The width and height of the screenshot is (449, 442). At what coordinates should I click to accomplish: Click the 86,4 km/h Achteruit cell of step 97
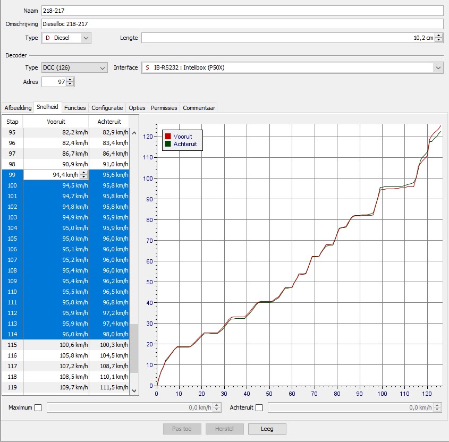[x=109, y=154]
